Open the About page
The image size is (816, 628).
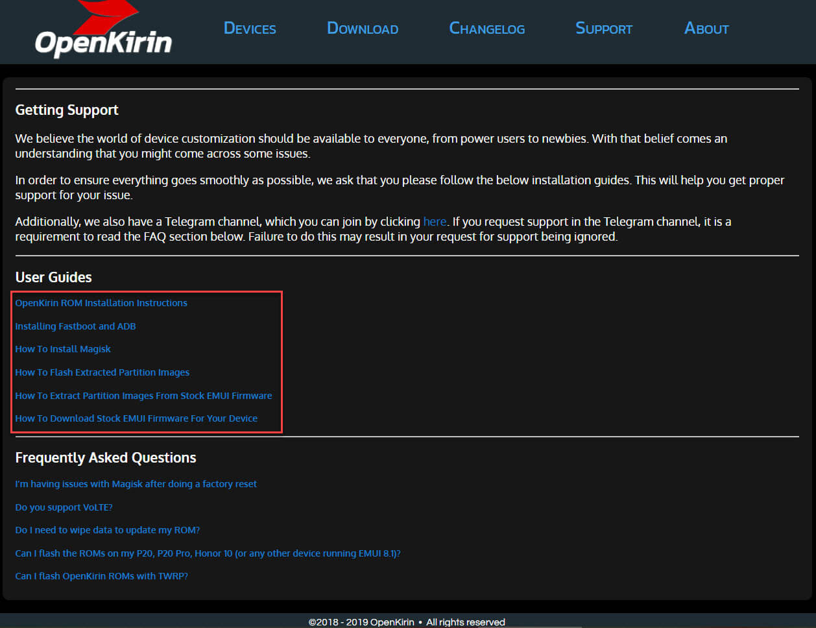point(706,29)
